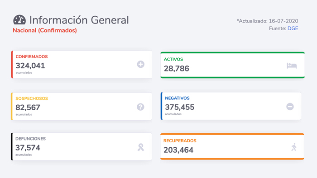Open the DGE source link
The width and height of the screenshot is (317, 178).
click(293, 28)
